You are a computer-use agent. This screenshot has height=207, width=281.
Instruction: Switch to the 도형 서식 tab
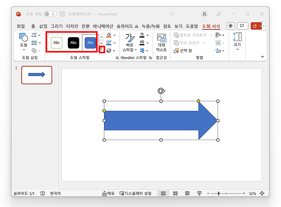point(211,26)
